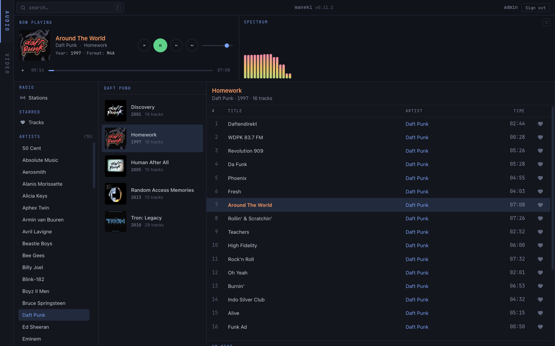Click the TITLE column header
This screenshot has width=555, height=346.
point(235,111)
